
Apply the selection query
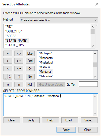(x=66, y=130)
